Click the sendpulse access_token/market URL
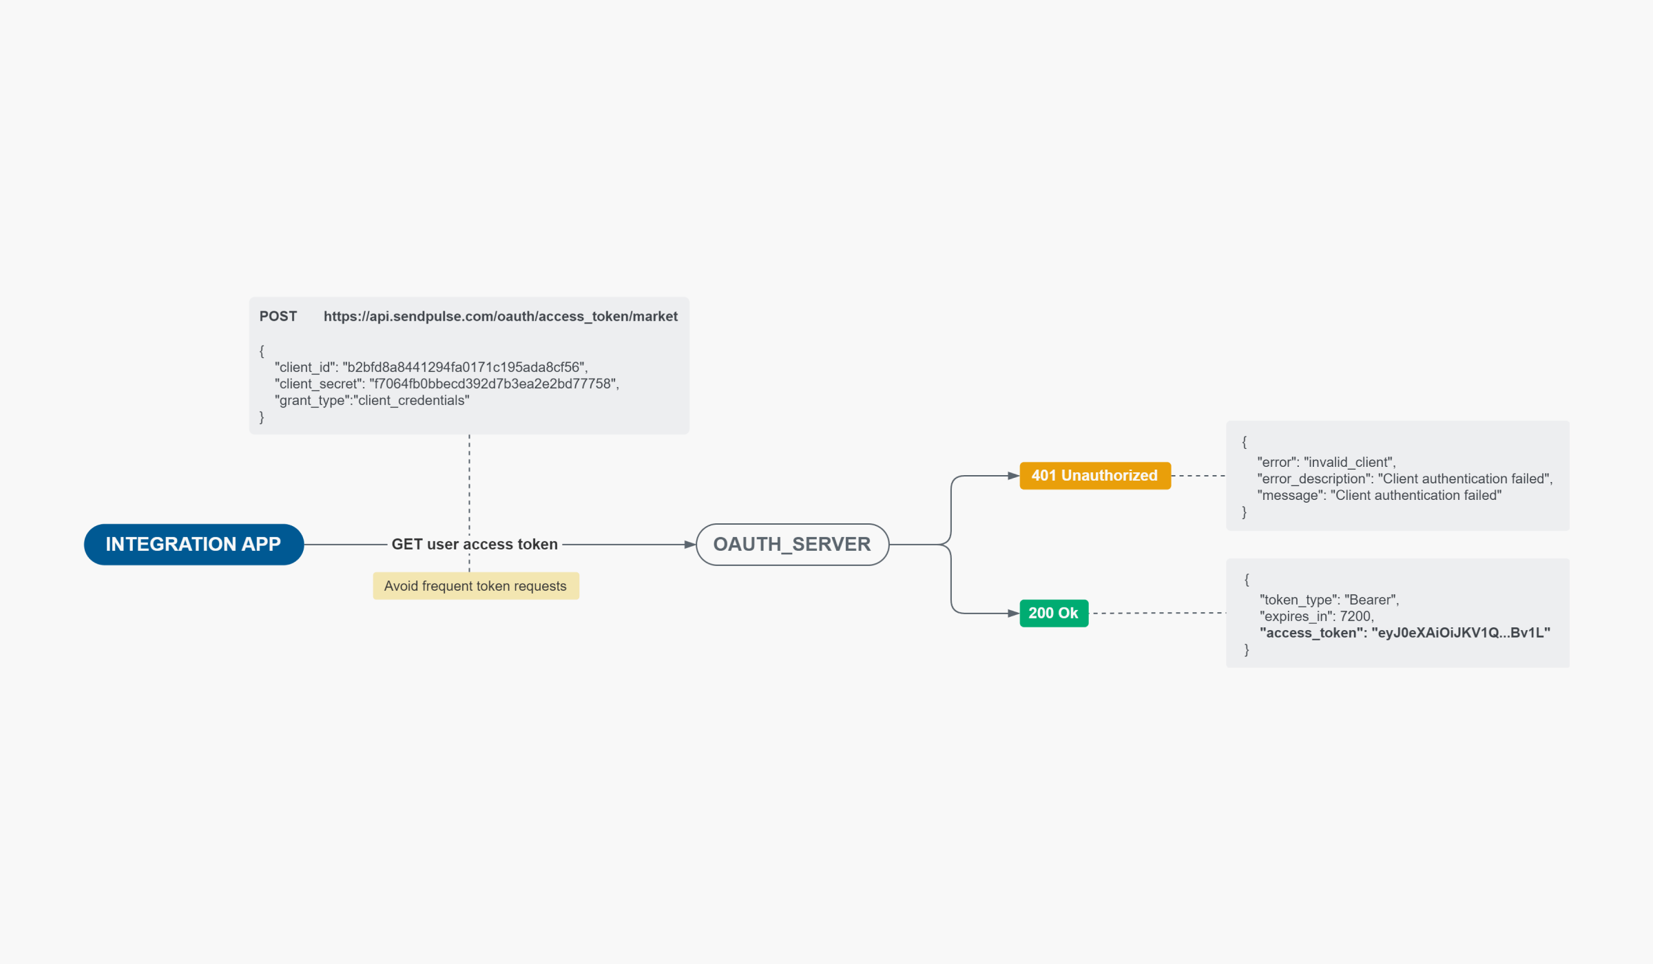 click(x=500, y=316)
